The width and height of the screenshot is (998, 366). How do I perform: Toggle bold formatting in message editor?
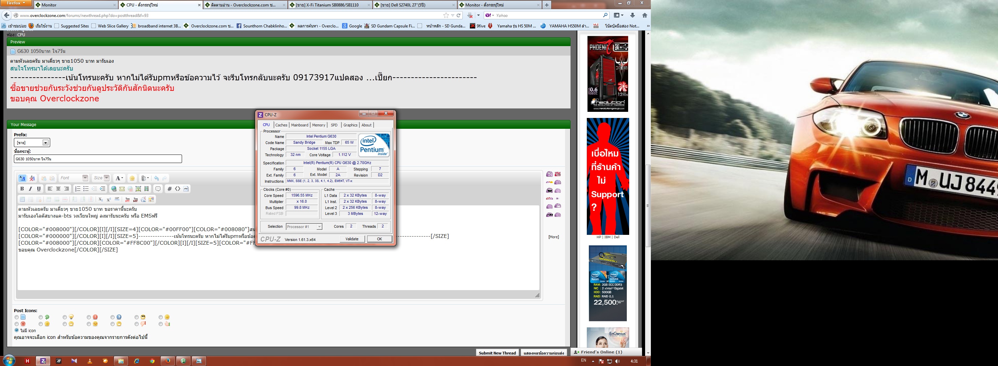point(22,189)
